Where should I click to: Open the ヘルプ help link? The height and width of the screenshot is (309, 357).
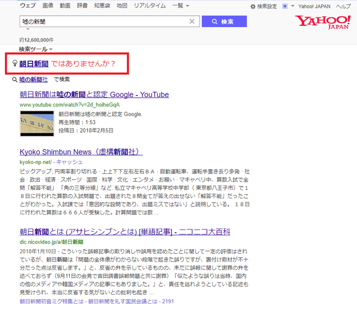pyautogui.click(x=343, y=6)
